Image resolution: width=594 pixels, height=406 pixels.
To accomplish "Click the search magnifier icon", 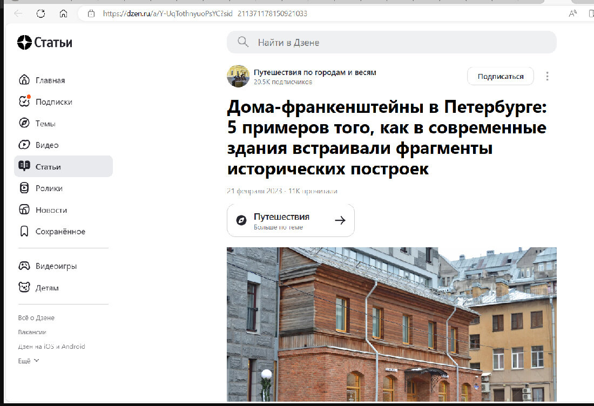I will coord(243,42).
